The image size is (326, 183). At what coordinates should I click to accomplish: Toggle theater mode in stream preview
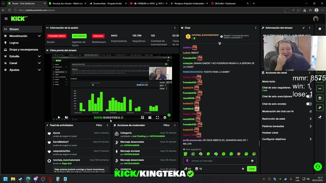coord(150,117)
